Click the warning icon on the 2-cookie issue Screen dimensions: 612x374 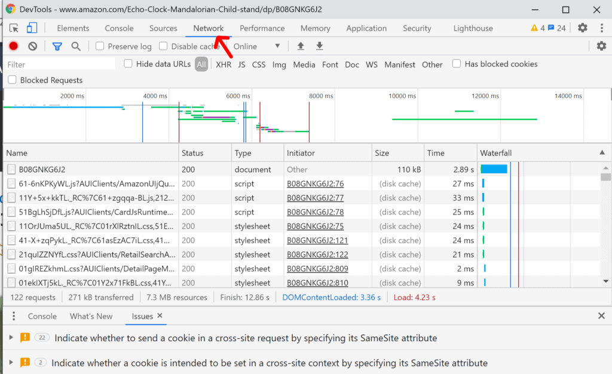25,362
